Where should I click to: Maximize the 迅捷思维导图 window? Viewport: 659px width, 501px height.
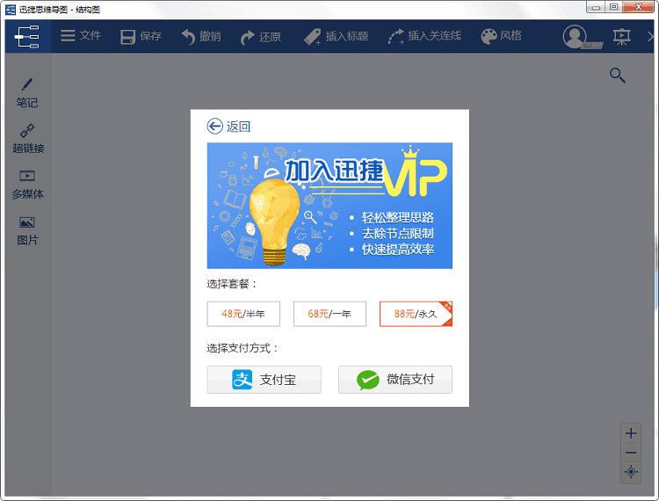coord(613,7)
